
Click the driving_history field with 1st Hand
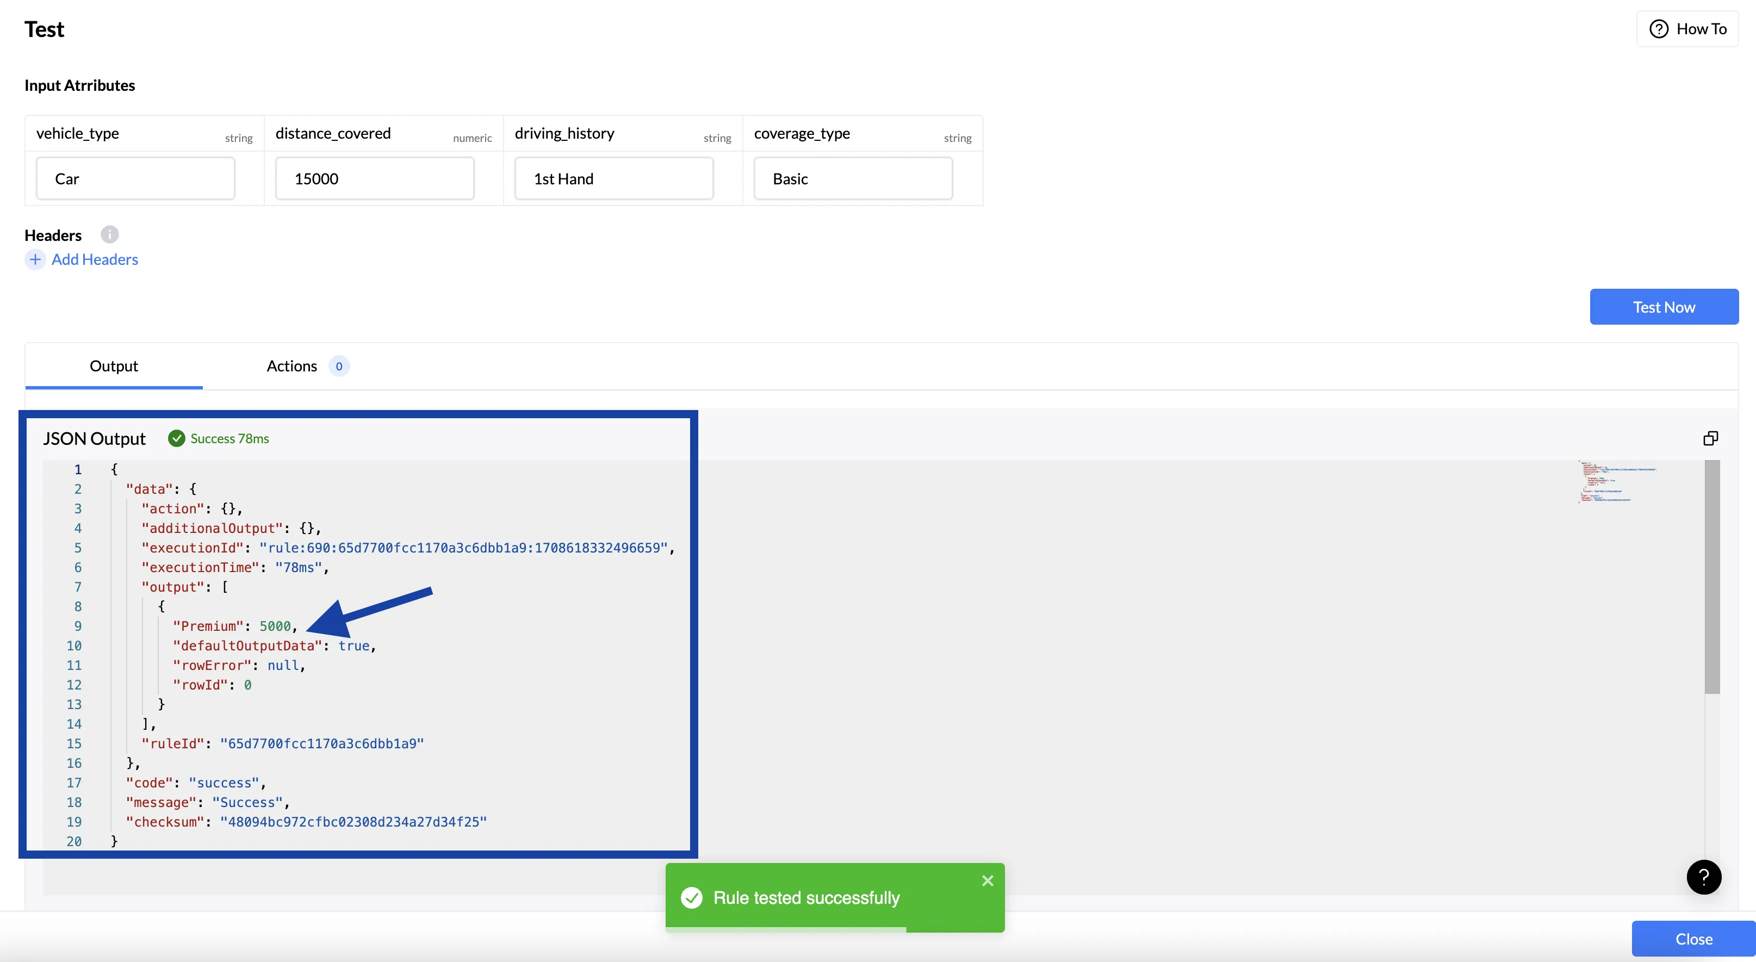613,178
